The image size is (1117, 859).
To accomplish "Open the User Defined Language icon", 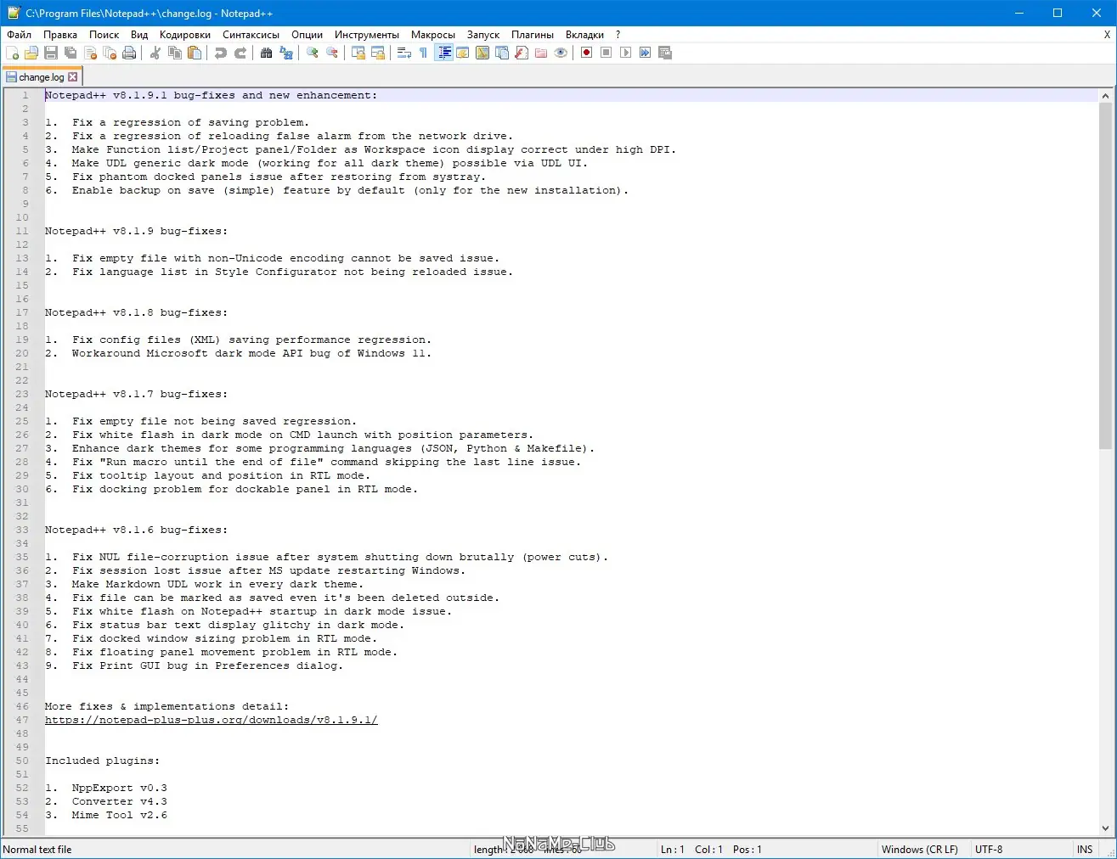I will coord(463,53).
